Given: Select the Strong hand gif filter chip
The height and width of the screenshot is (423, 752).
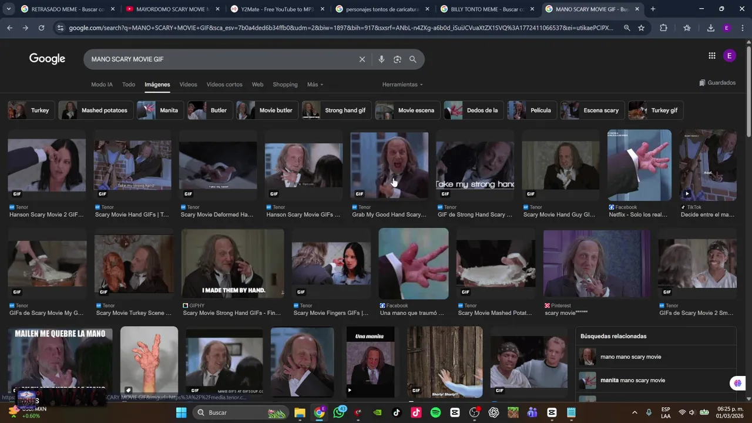Looking at the screenshot, I should (337, 110).
